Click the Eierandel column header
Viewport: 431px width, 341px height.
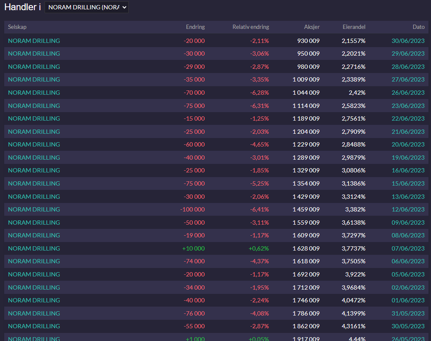click(354, 27)
